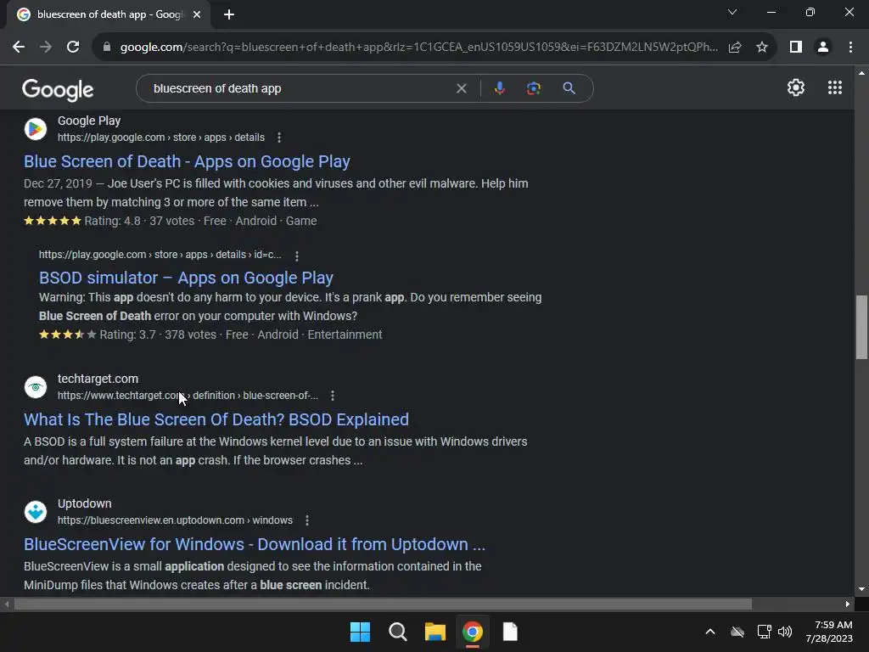Show hidden system tray icons

point(710,632)
